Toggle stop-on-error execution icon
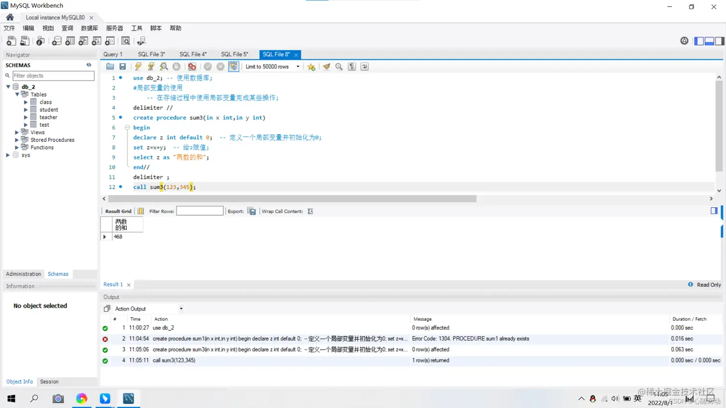Screen dimensions: 726x408 [192, 67]
